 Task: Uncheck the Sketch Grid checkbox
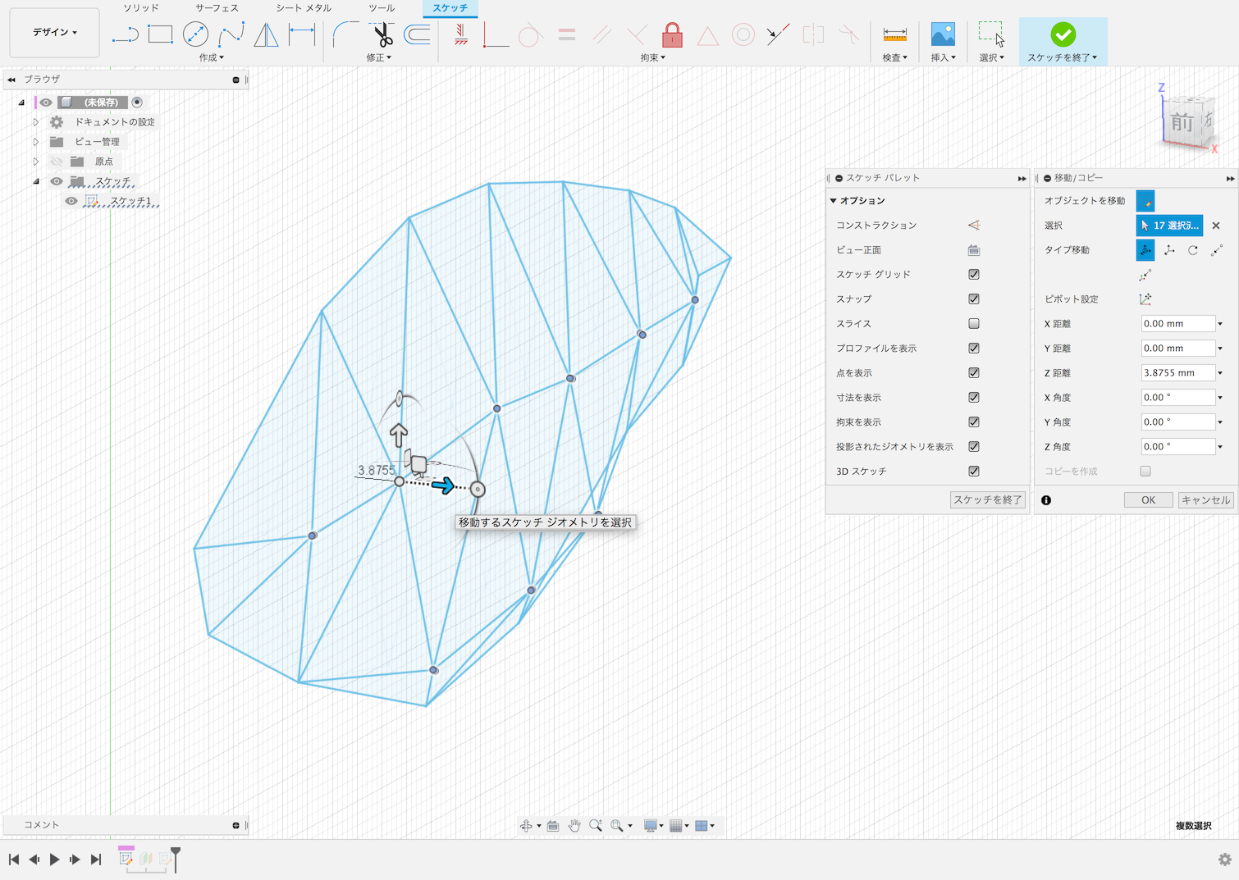(x=974, y=275)
